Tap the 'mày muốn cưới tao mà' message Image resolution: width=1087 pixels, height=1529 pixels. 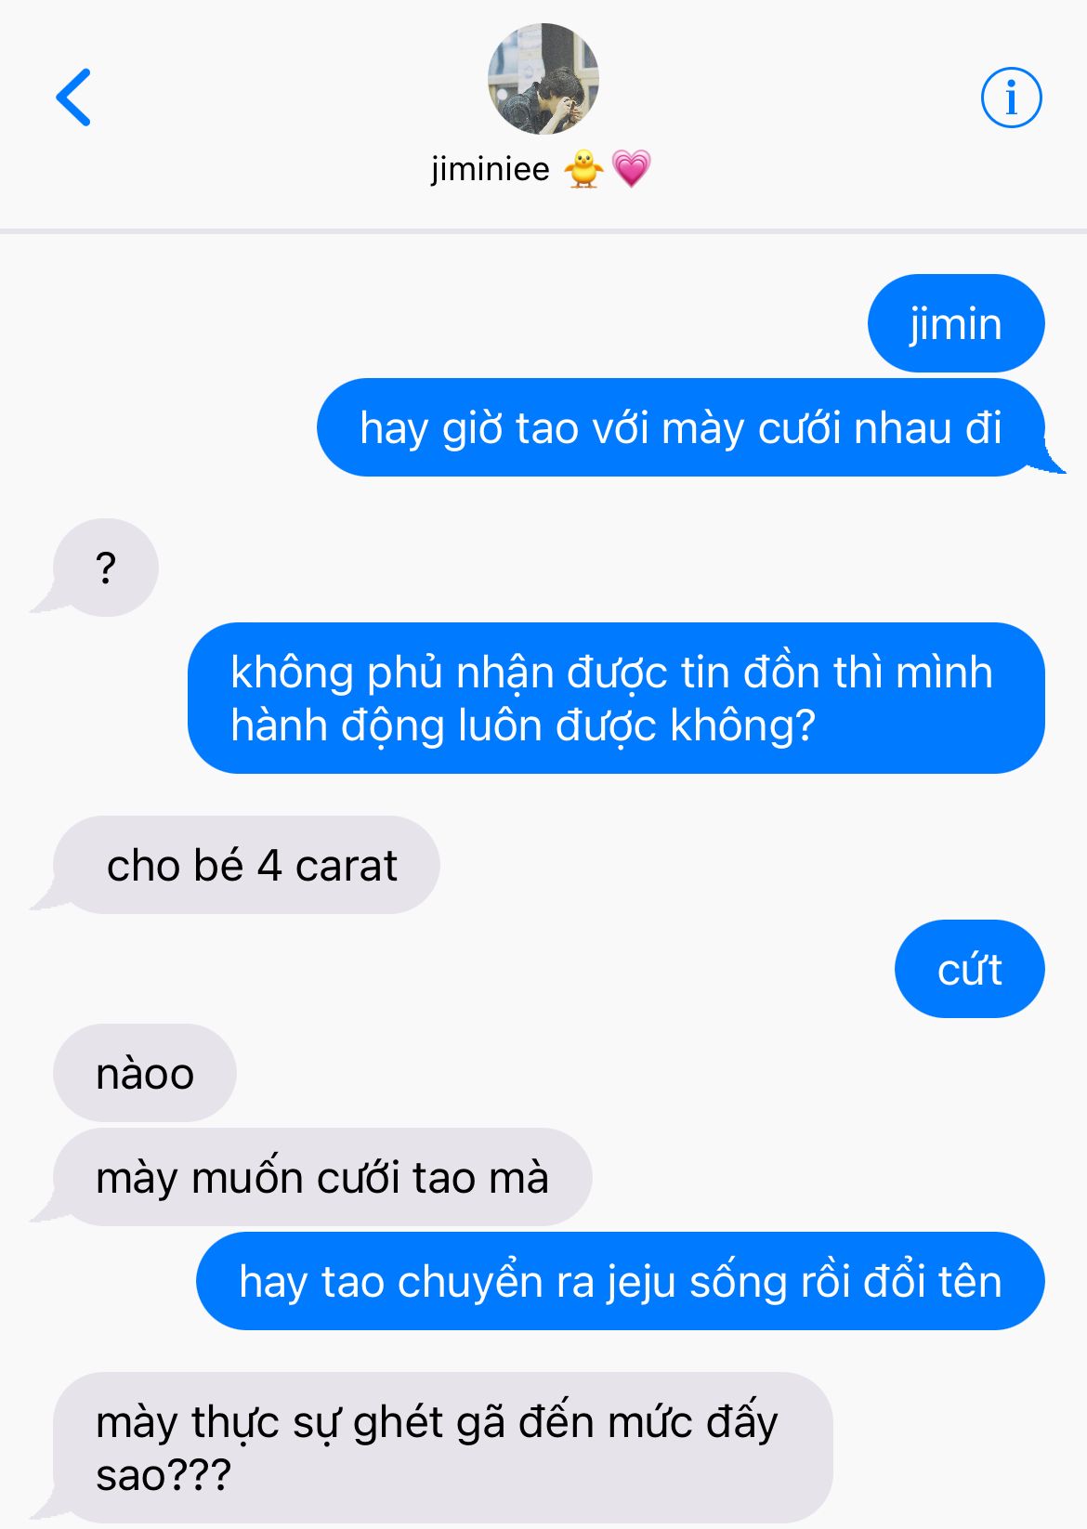[x=321, y=1177]
